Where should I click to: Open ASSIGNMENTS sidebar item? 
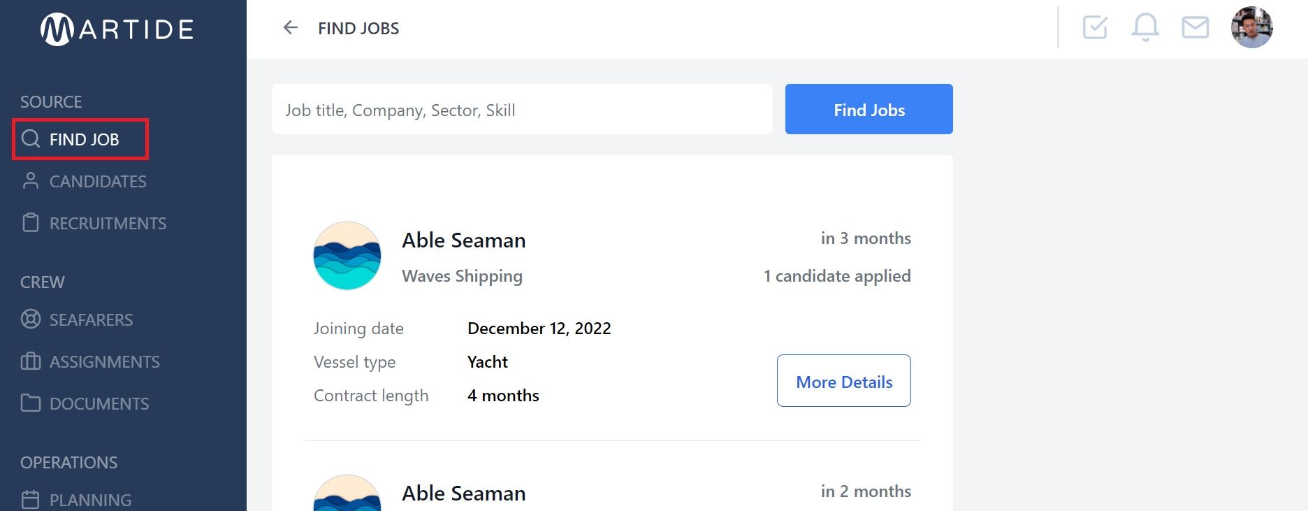[x=90, y=361]
